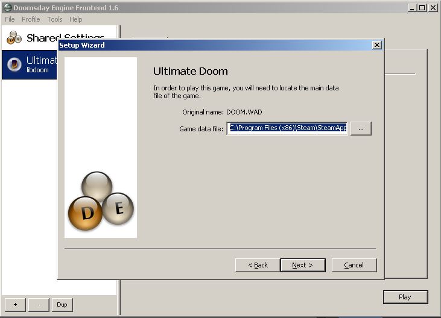This screenshot has height=318, width=441.
Task: Close the Setup Wizard dialog
Action: (x=376, y=45)
